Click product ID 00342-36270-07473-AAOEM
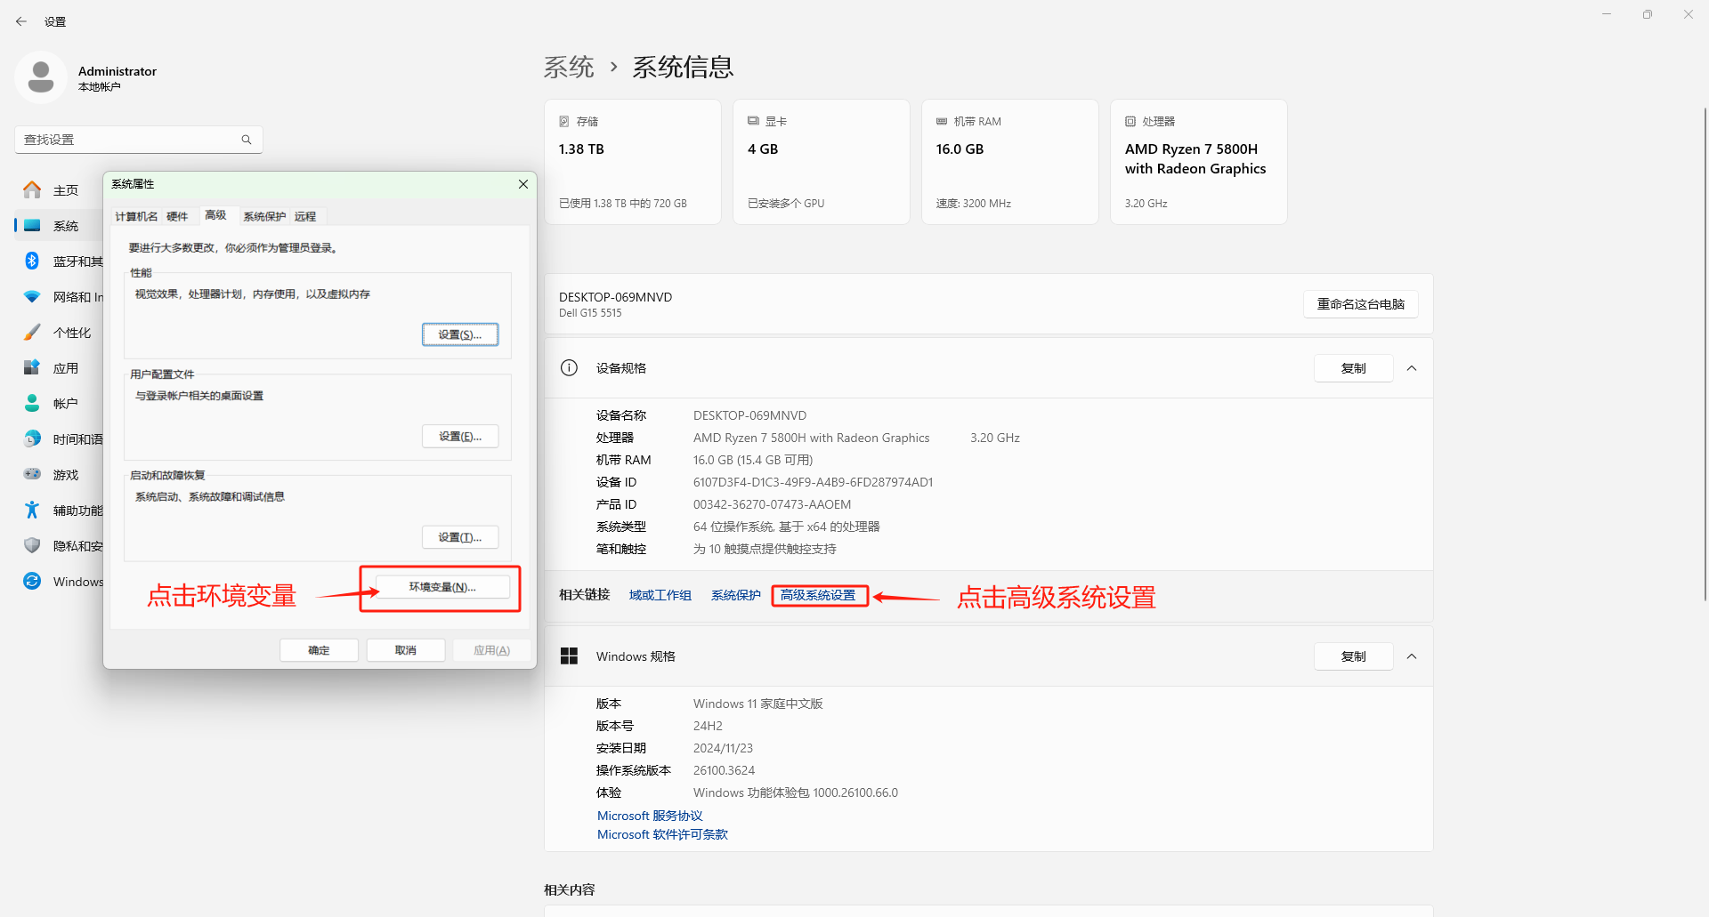1709x917 pixels. [x=772, y=504]
